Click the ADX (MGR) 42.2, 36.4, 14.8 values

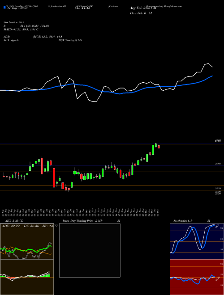pos(47,37)
